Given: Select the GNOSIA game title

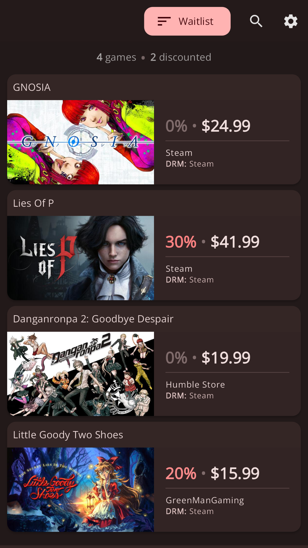Looking at the screenshot, I should coord(32,87).
